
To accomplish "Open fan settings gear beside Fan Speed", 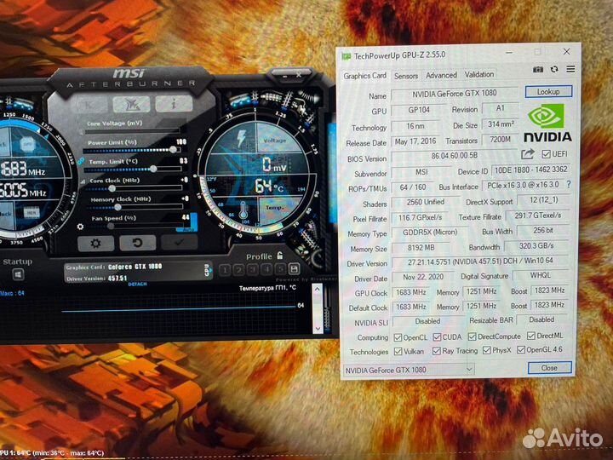I will (x=81, y=227).
